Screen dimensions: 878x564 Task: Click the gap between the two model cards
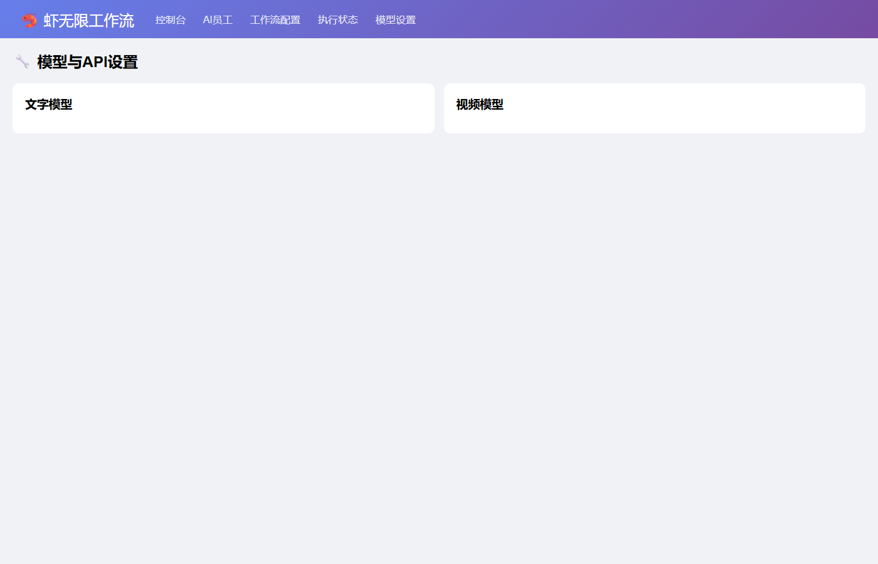click(439, 108)
